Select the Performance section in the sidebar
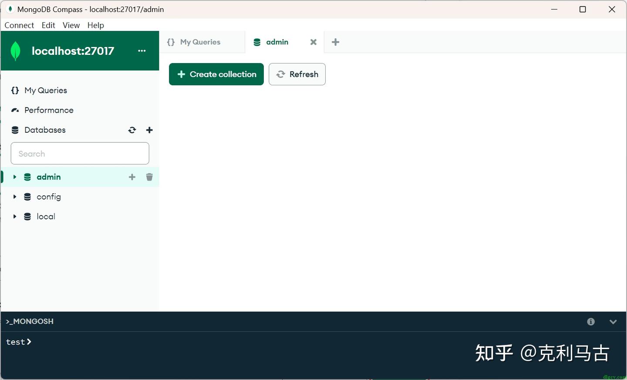 48,110
